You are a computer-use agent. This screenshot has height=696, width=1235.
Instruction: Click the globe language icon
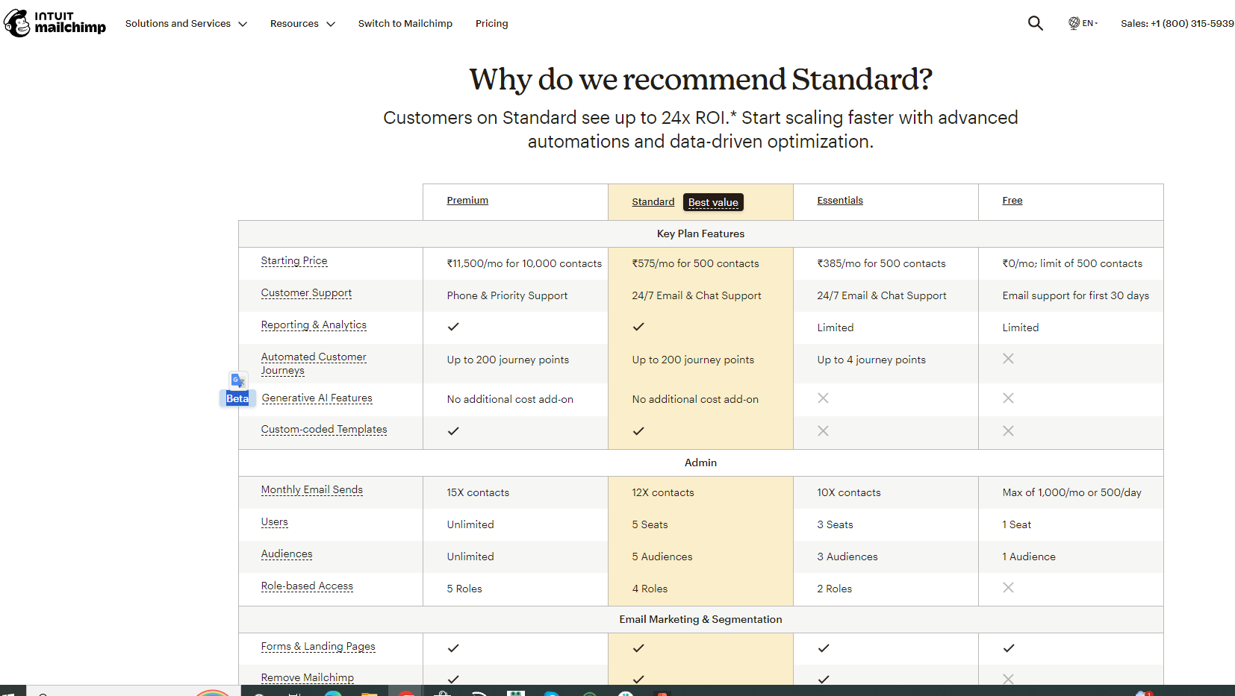point(1074,23)
